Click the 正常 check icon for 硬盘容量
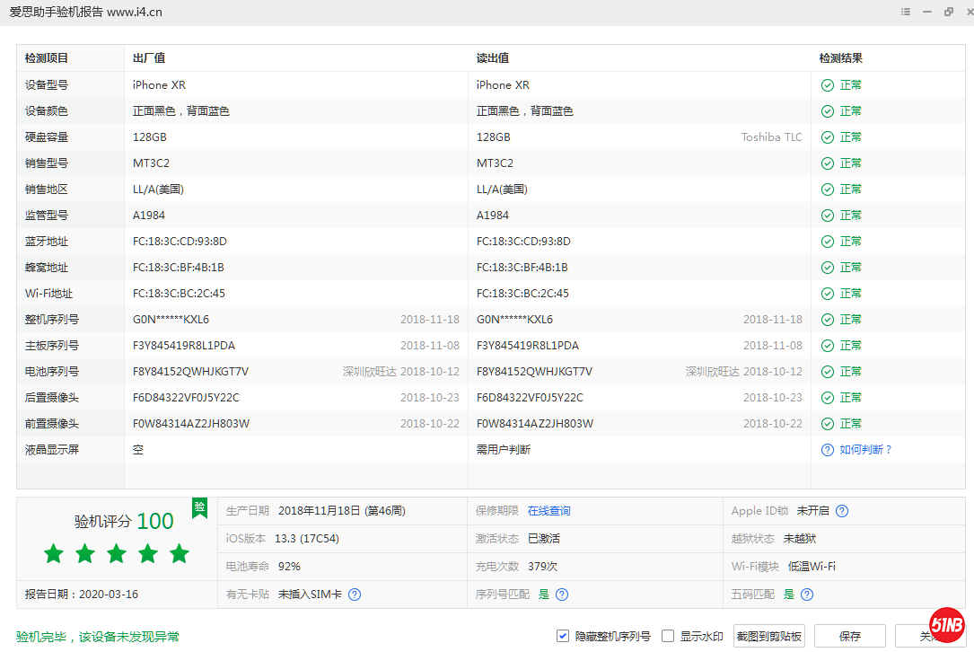This screenshot has height=652, width=974. coord(827,137)
